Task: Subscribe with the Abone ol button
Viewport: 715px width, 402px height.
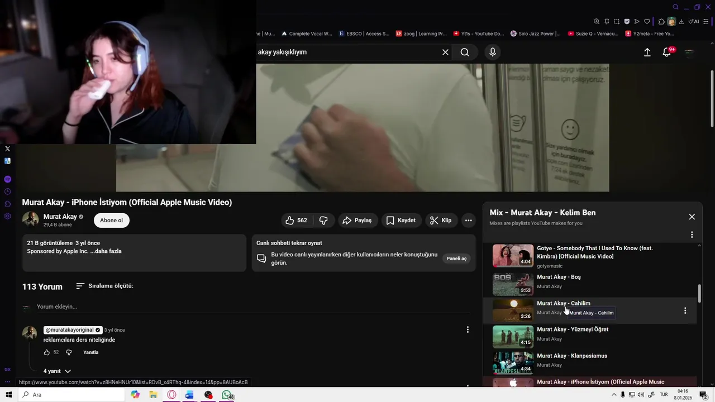Action: point(112,220)
